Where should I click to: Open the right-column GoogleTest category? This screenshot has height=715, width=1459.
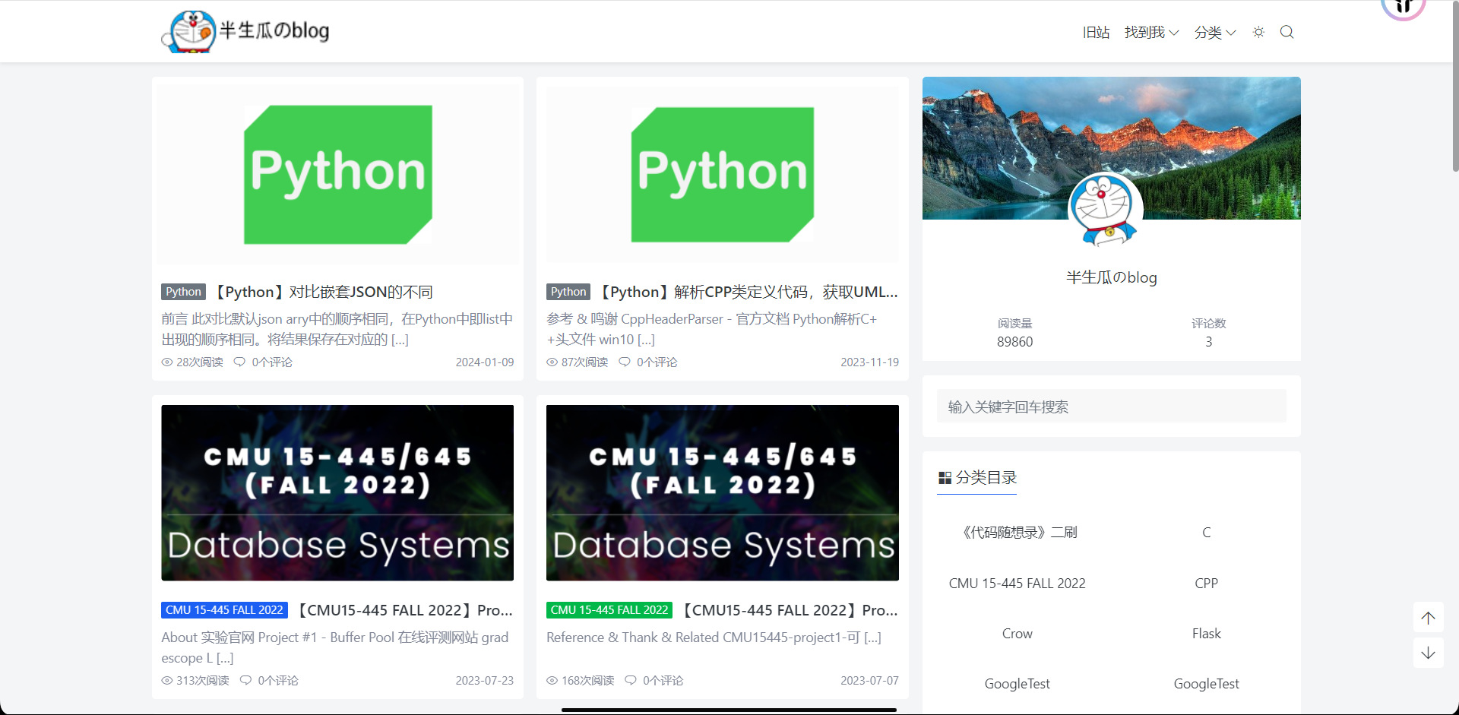[x=1206, y=684]
